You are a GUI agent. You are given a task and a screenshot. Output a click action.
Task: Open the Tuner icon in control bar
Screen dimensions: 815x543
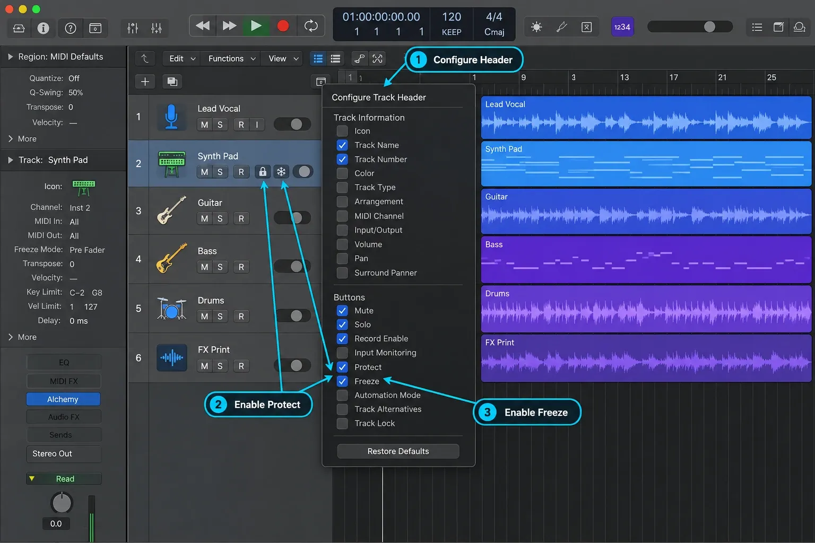(562, 27)
